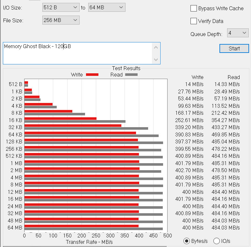Image resolution: width=251 pixels, height=247 pixels.
Task: Click the 512 B row label
Action: click(x=16, y=84)
